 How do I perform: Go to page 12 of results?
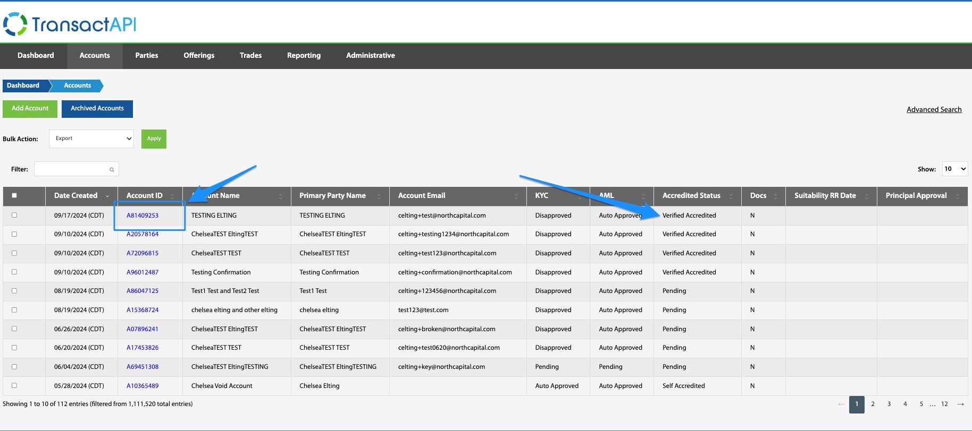[x=944, y=404]
